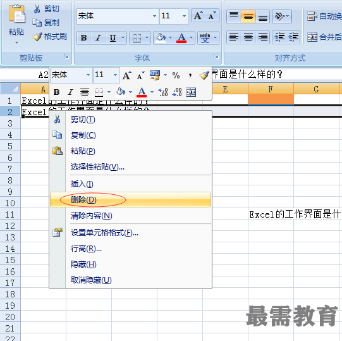Image resolution: width=342 pixels, height=341 pixels.
Task: Toggle bottom vertical alignment in the ribbon
Action: point(262,16)
